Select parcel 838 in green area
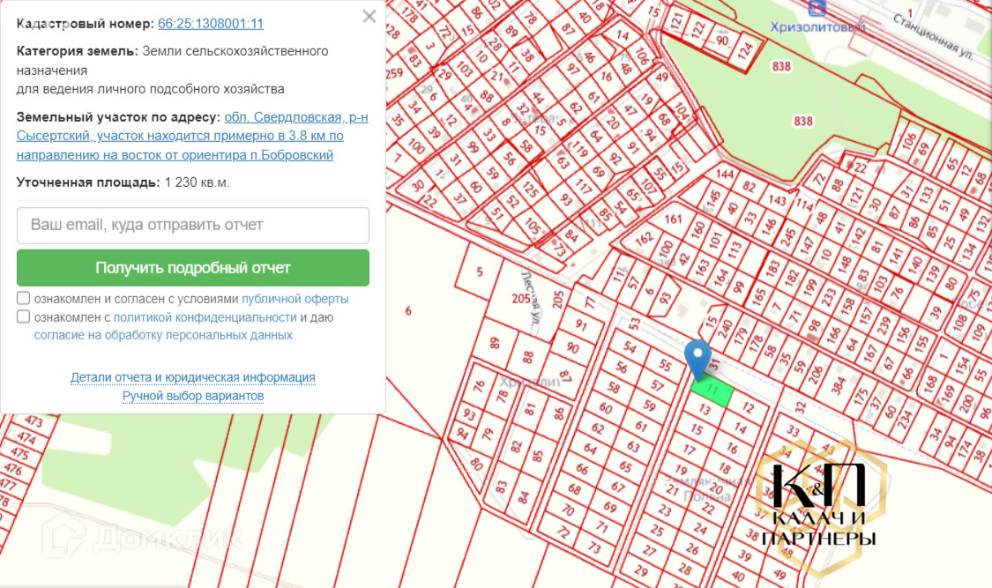Viewport: 992px width, 588px height. click(802, 121)
